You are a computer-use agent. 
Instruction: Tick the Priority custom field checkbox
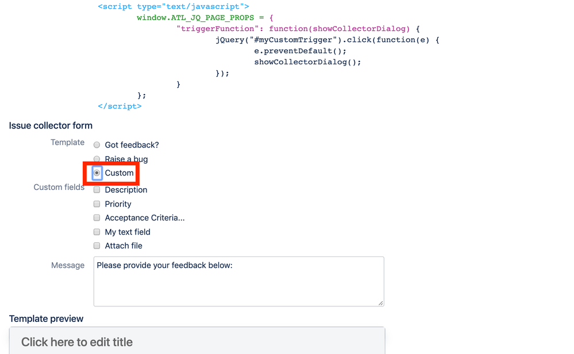[97, 204]
